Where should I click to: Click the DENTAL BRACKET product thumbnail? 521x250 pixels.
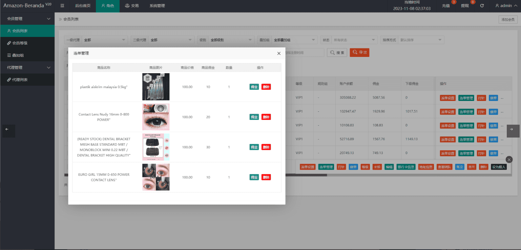(156, 147)
